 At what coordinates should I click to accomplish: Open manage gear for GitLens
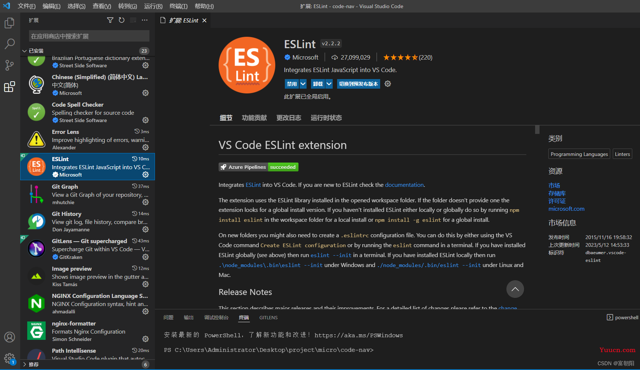[x=146, y=257]
